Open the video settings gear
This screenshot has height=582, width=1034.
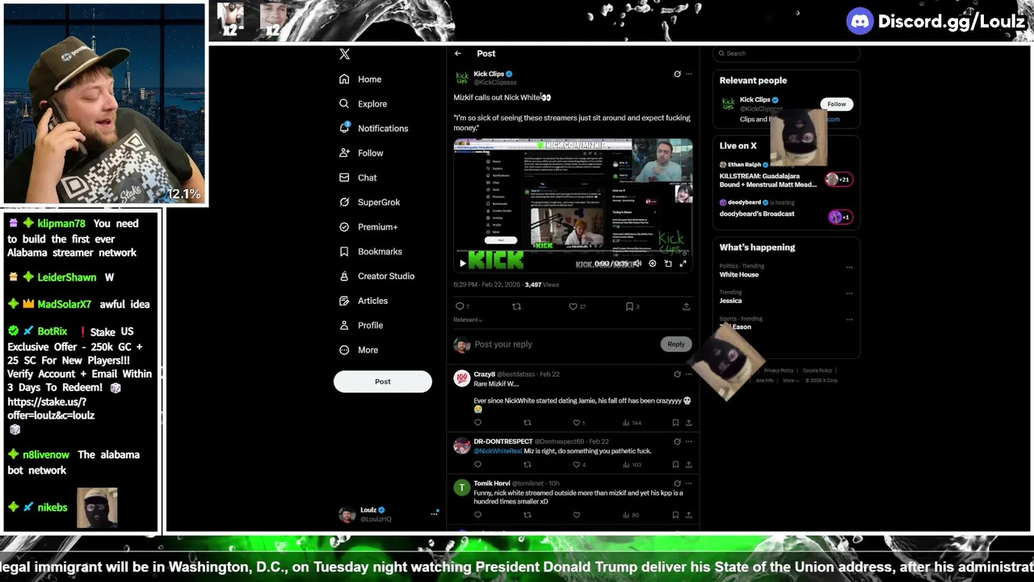pos(652,264)
